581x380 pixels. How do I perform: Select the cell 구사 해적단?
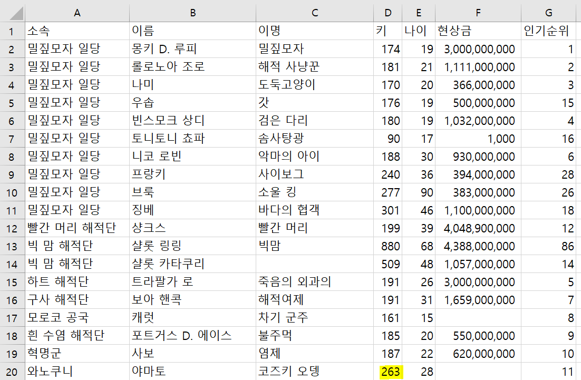point(77,300)
